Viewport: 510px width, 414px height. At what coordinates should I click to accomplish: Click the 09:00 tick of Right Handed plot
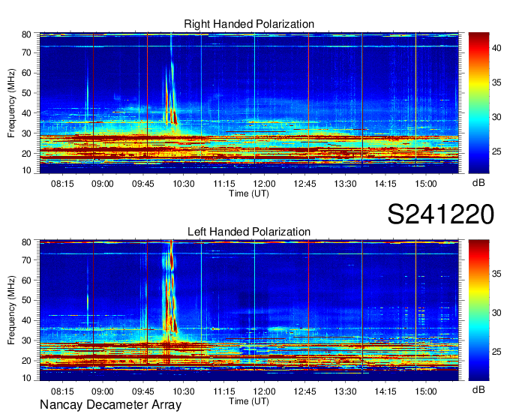(x=103, y=184)
